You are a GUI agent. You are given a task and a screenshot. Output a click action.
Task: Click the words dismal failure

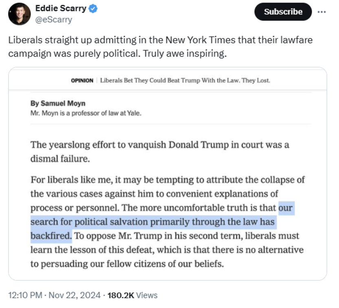[x=60, y=159]
